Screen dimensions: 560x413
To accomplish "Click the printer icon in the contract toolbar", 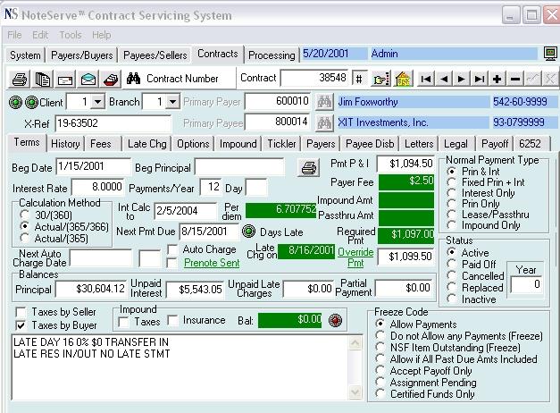I will 20,79.
